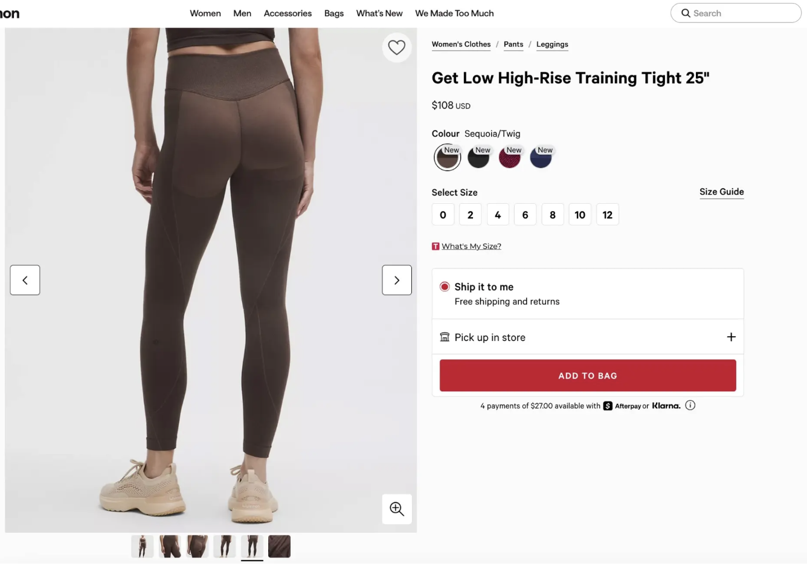The height and width of the screenshot is (566, 807).
Task: Open payment info circle icon near Klarna
Action: tap(690, 406)
